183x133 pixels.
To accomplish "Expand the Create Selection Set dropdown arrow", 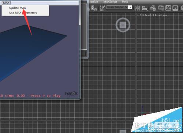I will [x=131, y=7].
